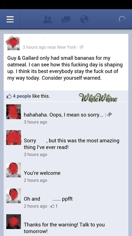Screen dimensions: 132x236
Task: Tap the loading spinner icon
Action: (122, 20)
